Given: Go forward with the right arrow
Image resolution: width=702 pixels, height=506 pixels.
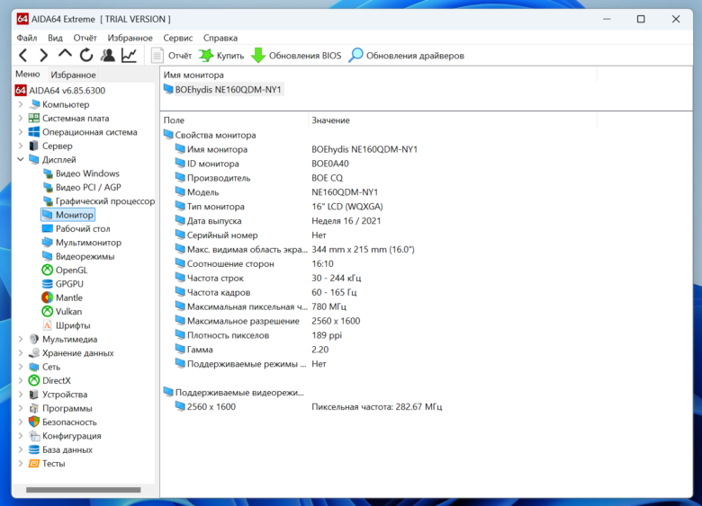Looking at the screenshot, I should pos(43,56).
